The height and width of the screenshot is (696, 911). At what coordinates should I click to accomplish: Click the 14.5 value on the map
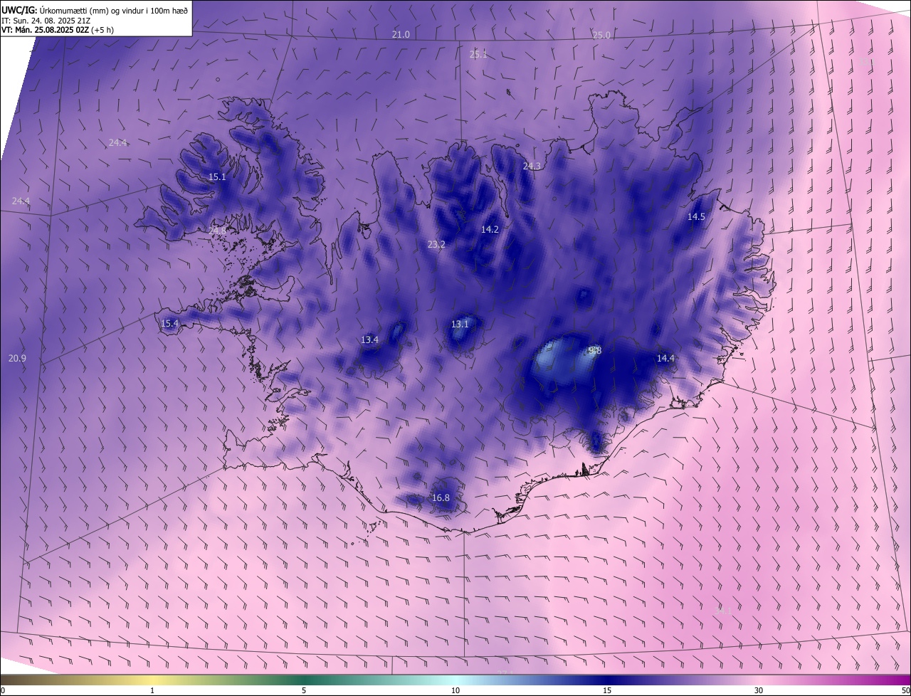[x=696, y=217]
